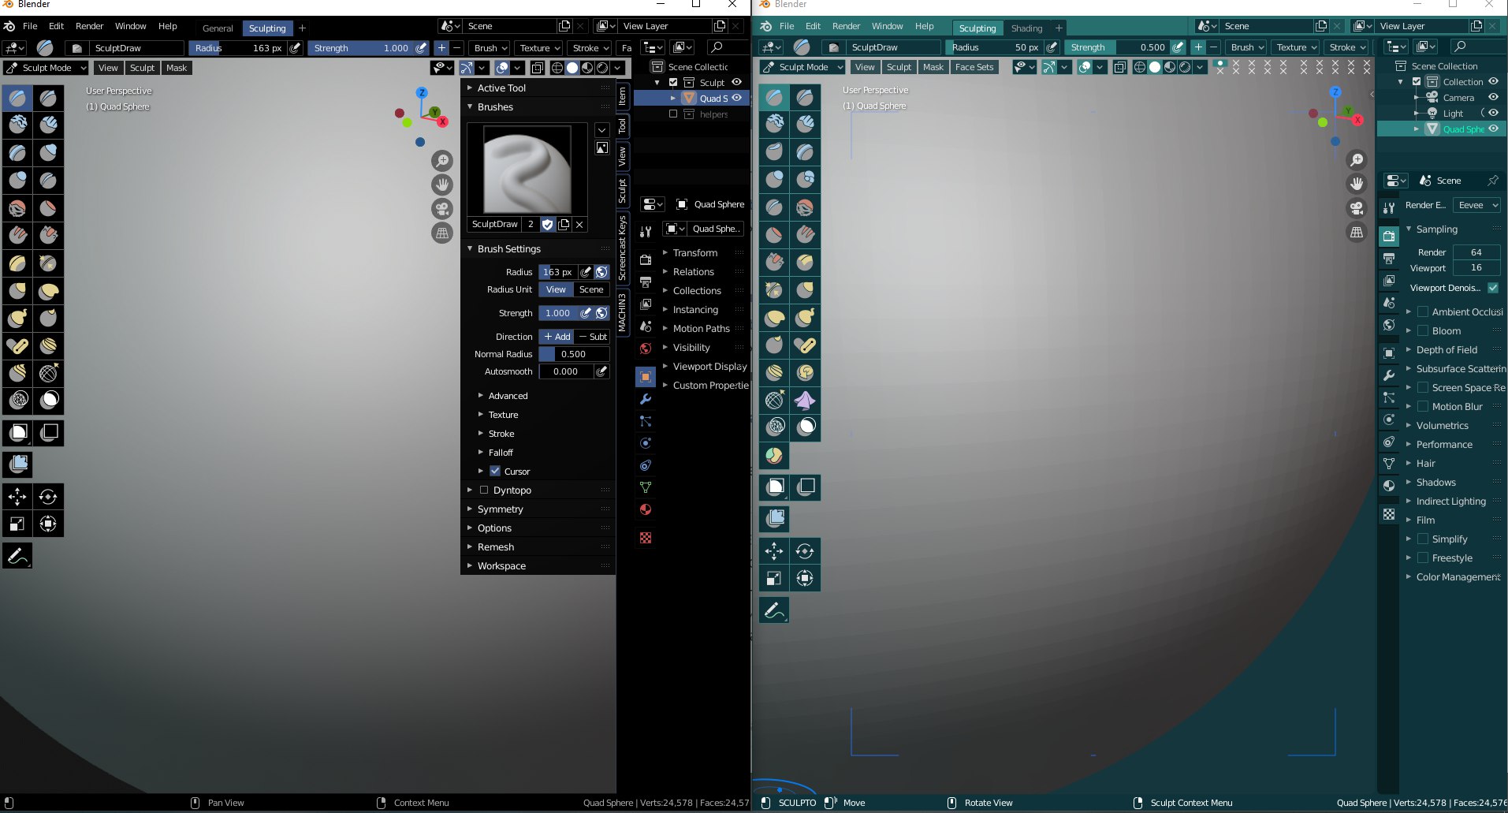This screenshot has height=813, width=1508.
Task: Open Render Engine Eevee dropdown
Action: click(x=1476, y=205)
